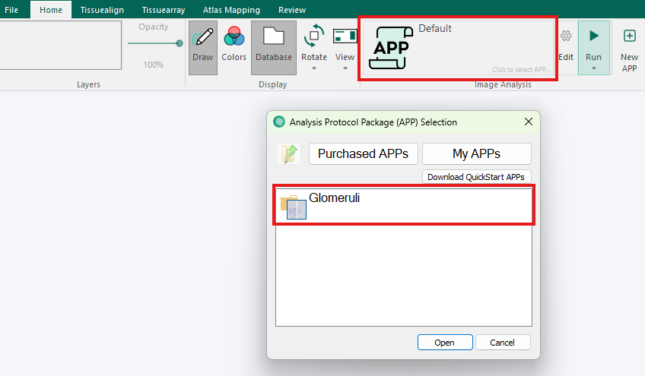Click the folder up icon in dialog
The height and width of the screenshot is (376, 645).
click(289, 154)
